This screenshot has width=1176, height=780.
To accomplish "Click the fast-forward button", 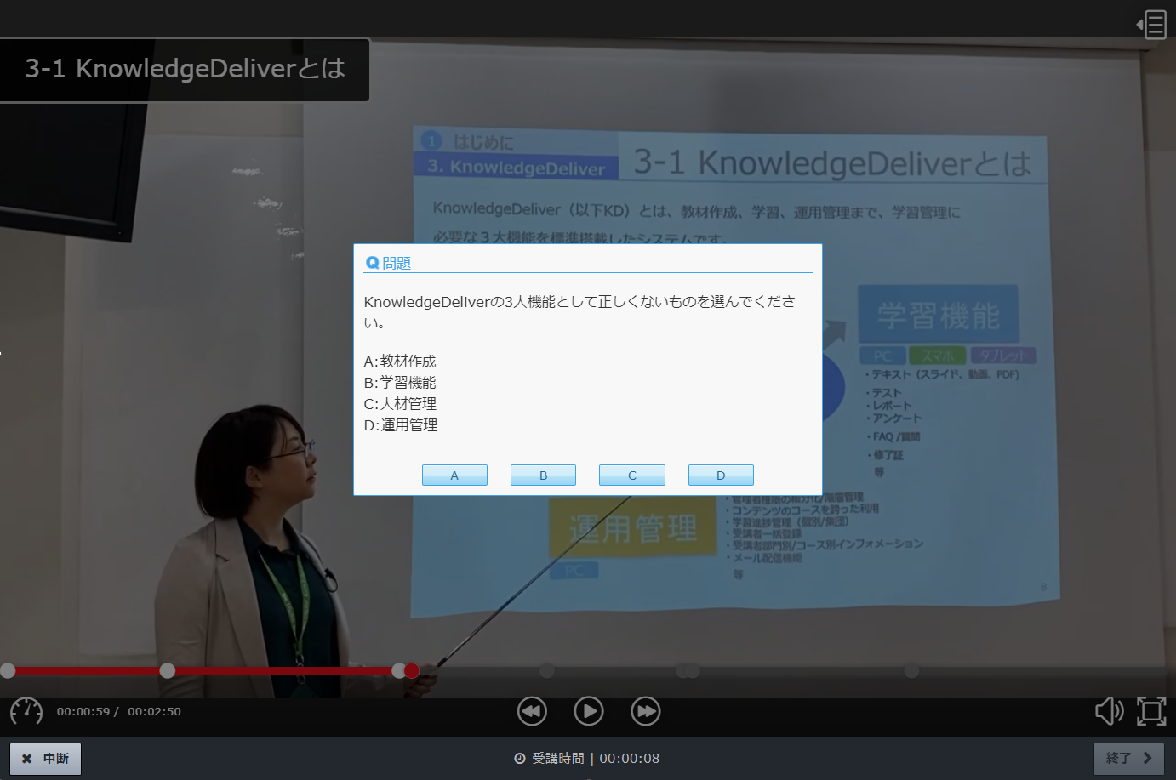I will [x=645, y=711].
